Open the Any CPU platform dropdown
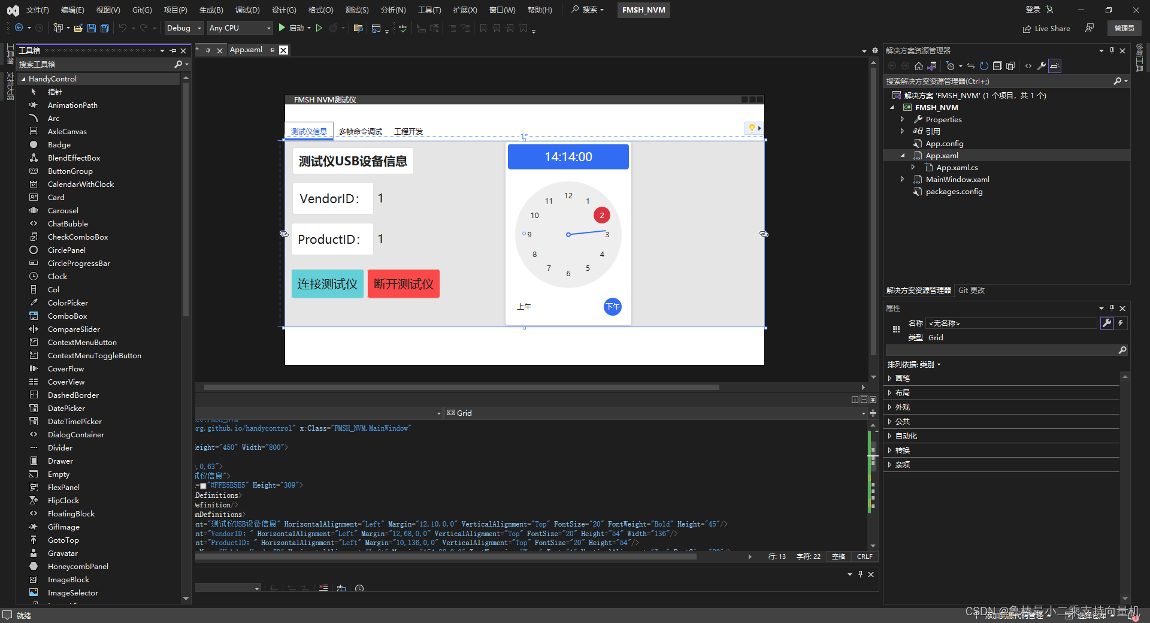This screenshot has height=623, width=1150. pos(240,28)
